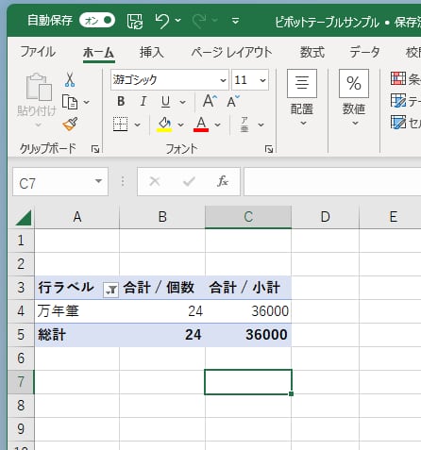Open the font color palette arrow

tap(217, 125)
